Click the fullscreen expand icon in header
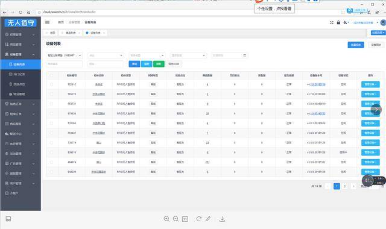The image size is (386, 229). (x=332, y=23)
